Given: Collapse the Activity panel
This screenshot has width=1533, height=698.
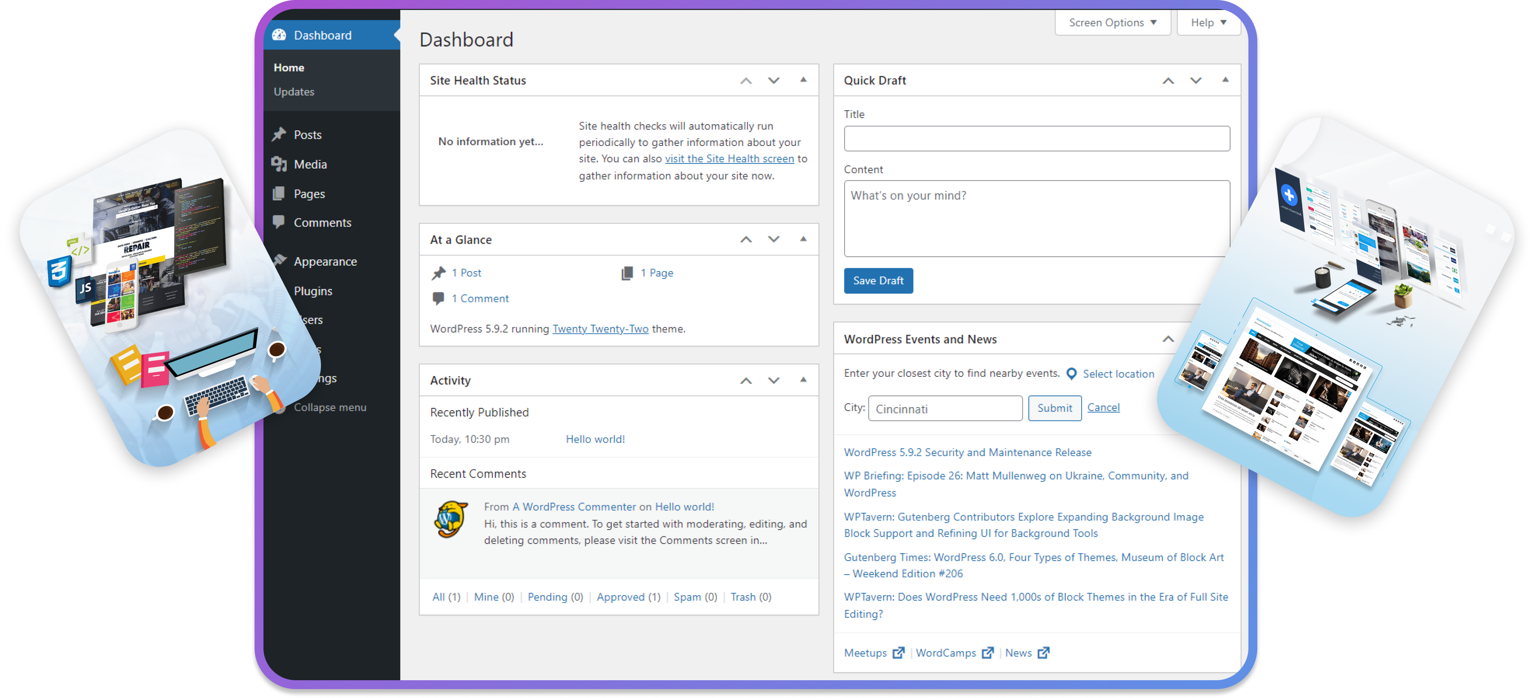Looking at the screenshot, I should [803, 380].
